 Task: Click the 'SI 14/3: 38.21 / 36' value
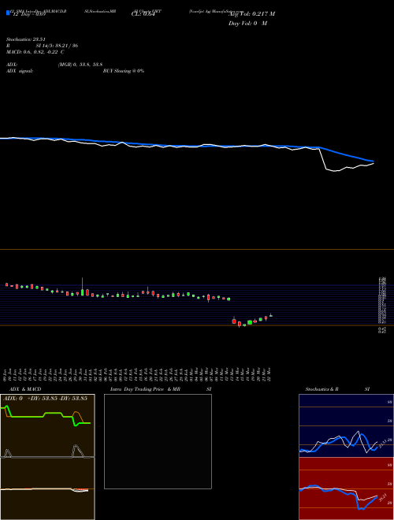(x=57, y=46)
